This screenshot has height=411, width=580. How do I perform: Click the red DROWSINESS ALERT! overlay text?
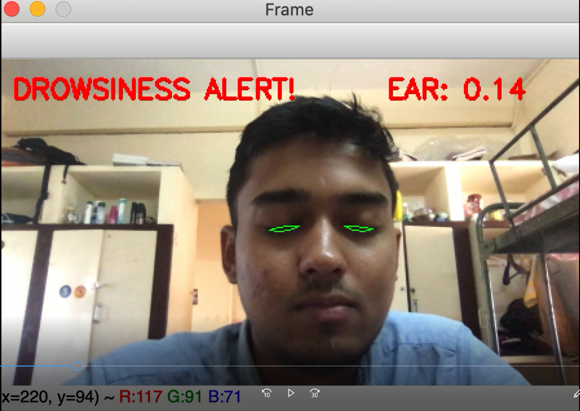(x=154, y=89)
